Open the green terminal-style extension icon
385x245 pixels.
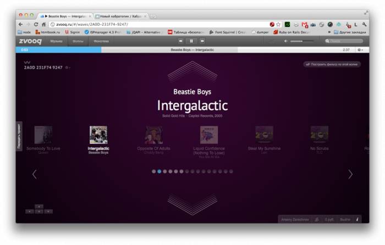point(287,24)
